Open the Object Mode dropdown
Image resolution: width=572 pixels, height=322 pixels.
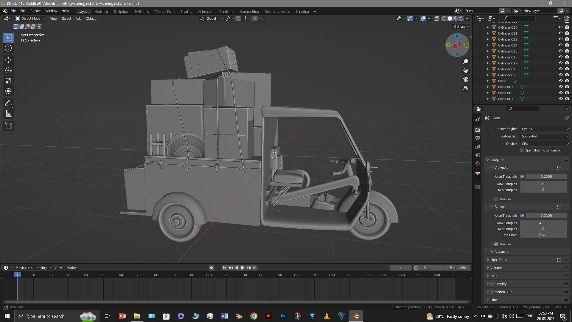click(x=30, y=18)
